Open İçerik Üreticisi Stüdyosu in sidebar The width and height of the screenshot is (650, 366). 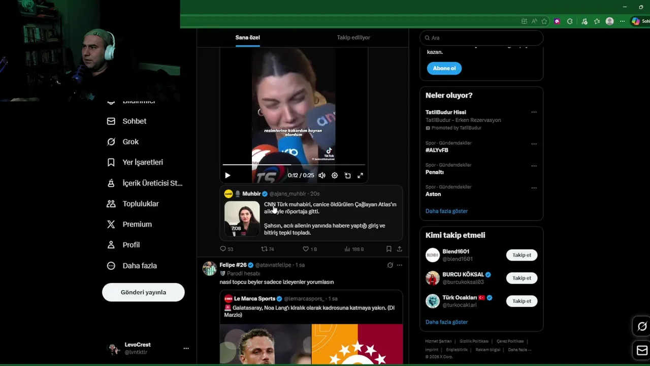145,183
